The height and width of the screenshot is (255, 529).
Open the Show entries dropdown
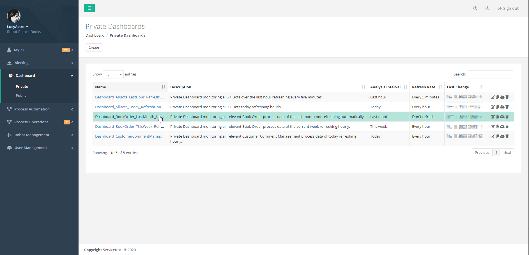tap(113, 74)
